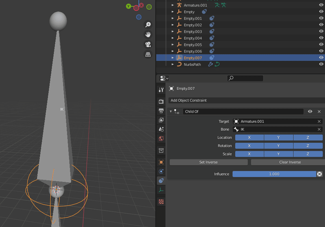Open the Object Data (empty) properties tab
Image resolution: width=325 pixels, height=227 pixels.
tap(161, 190)
